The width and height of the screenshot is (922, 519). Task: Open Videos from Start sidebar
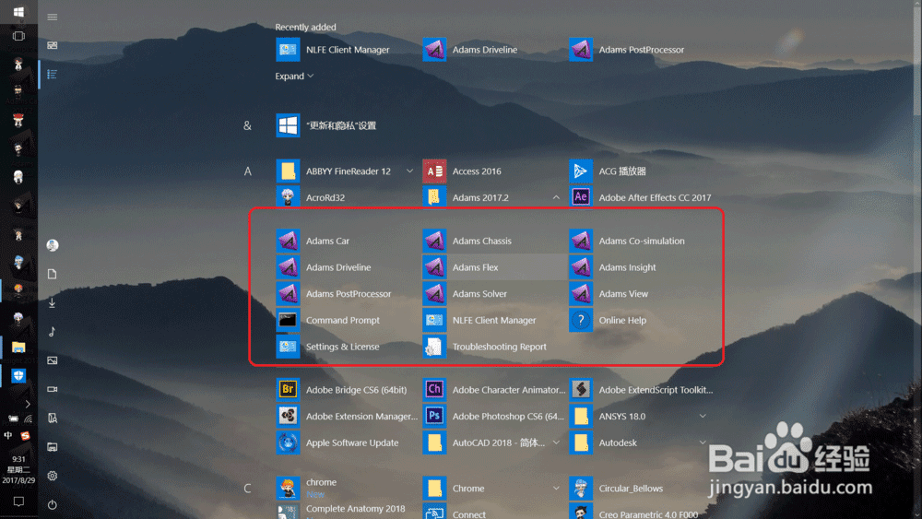coord(53,389)
